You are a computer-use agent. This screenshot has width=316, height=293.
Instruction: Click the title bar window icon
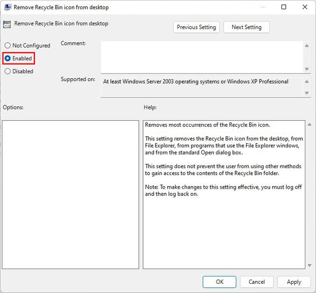click(8, 7)
